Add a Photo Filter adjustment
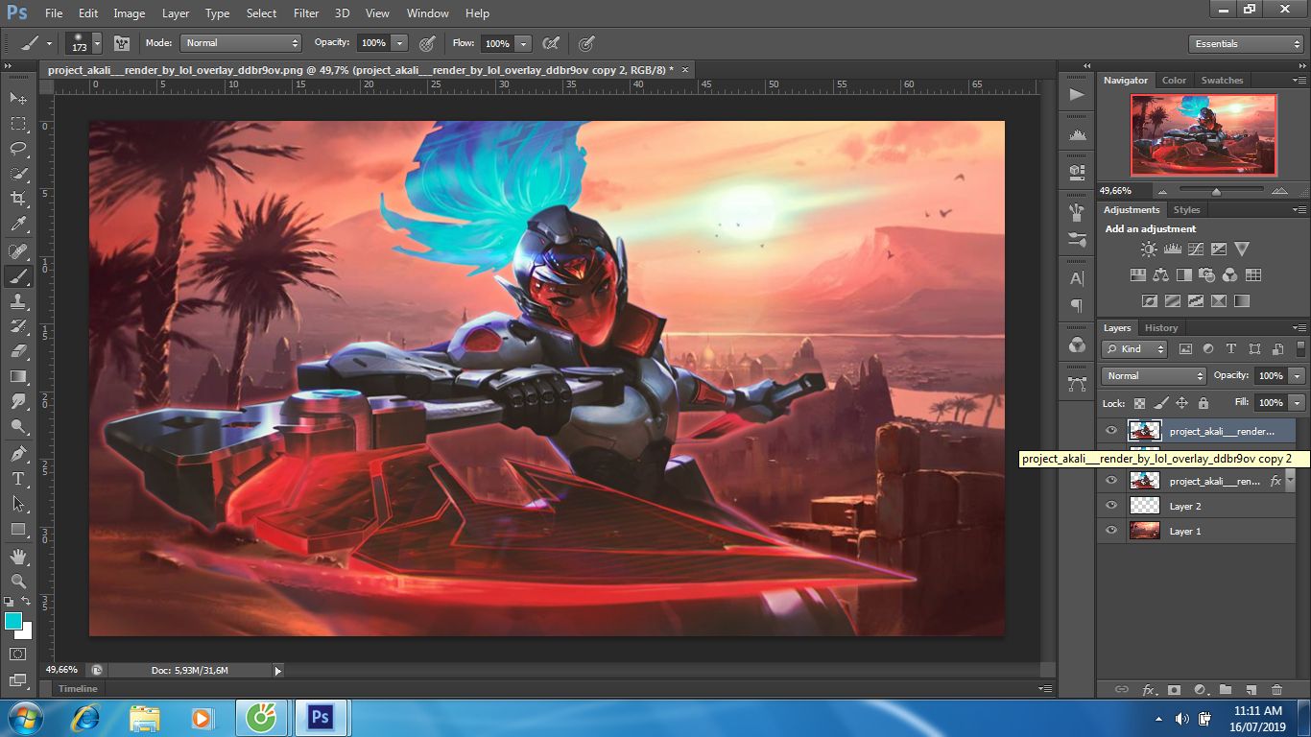Viewport: 1311px width, 737px height. tap(1207, 274)
